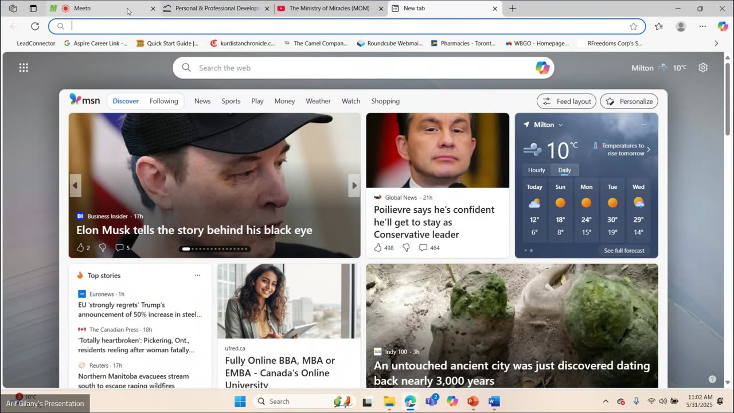
Task: Open Edge settings and more menu
Action: 702,26
